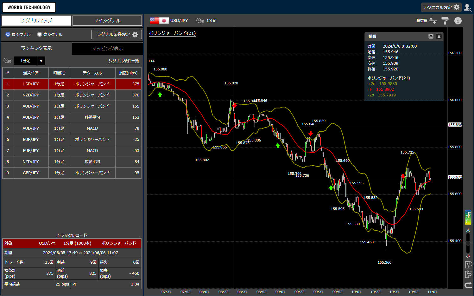Click the ボリンジャーバンド(21) chart label

tap(172, 33)
